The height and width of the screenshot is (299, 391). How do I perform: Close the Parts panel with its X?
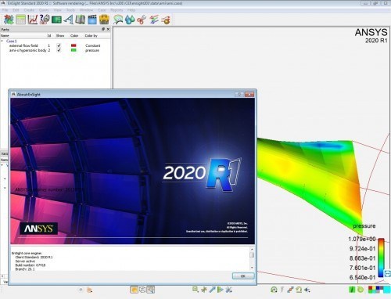pyautogui.click(x=108, y=29)
